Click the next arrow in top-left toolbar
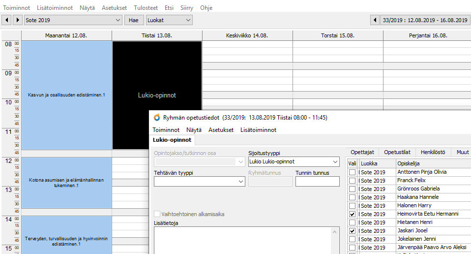The width and height of the screenshot is (471, 254). [x=18, y=20]
